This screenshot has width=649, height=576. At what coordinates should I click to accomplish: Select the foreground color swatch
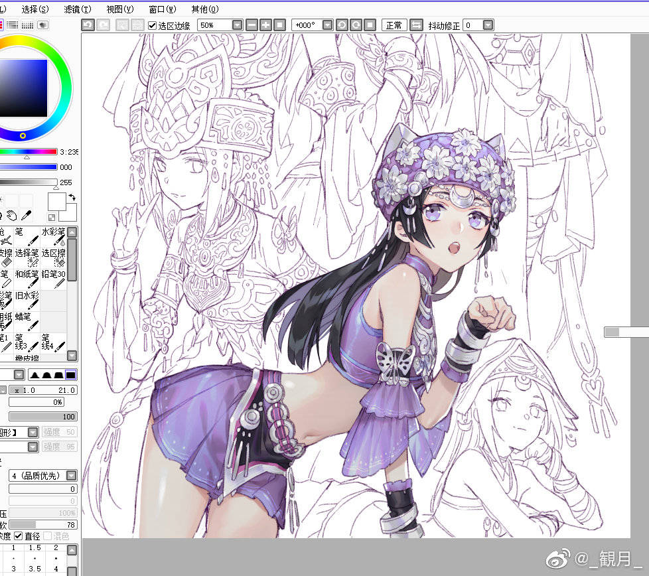coord(57,202)
